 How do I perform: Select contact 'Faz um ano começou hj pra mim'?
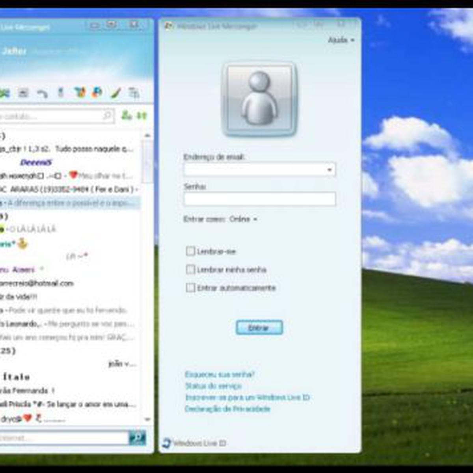click(x=70, y=337)
